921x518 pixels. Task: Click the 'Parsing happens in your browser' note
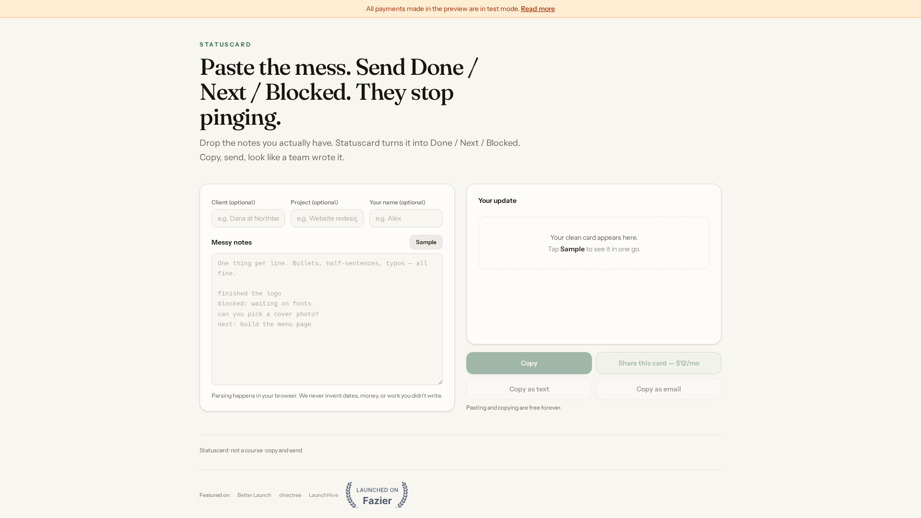(327, 396)
